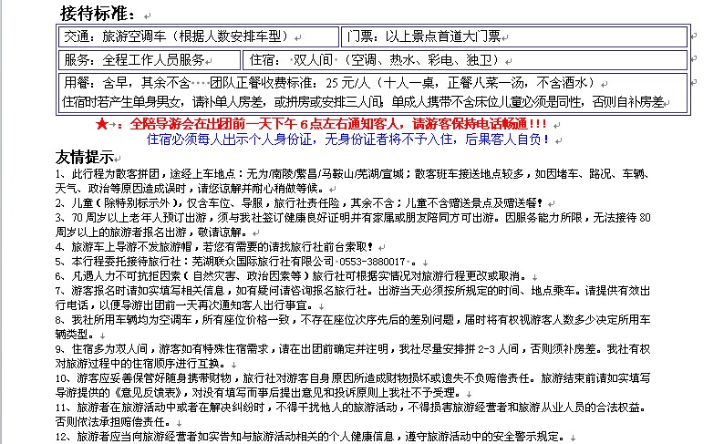Click the red star before 全陪导游
The image size is (724, 444).
[103, 124]
